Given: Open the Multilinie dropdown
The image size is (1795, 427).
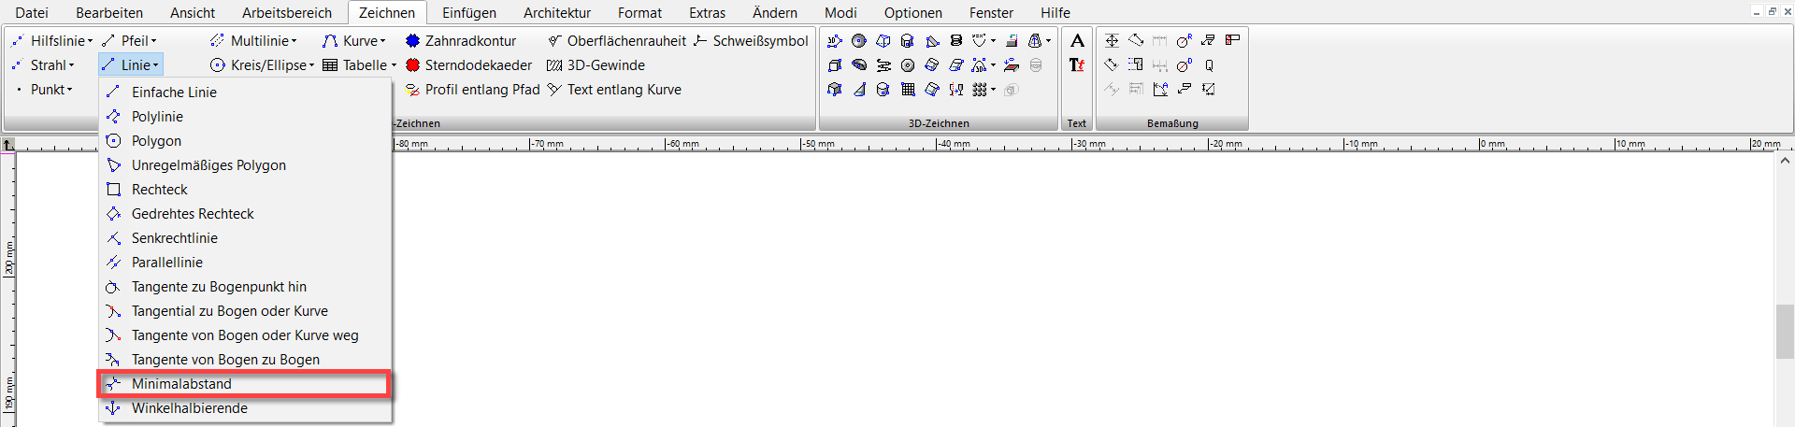Looking at the screenshot, I should point(253,41).
